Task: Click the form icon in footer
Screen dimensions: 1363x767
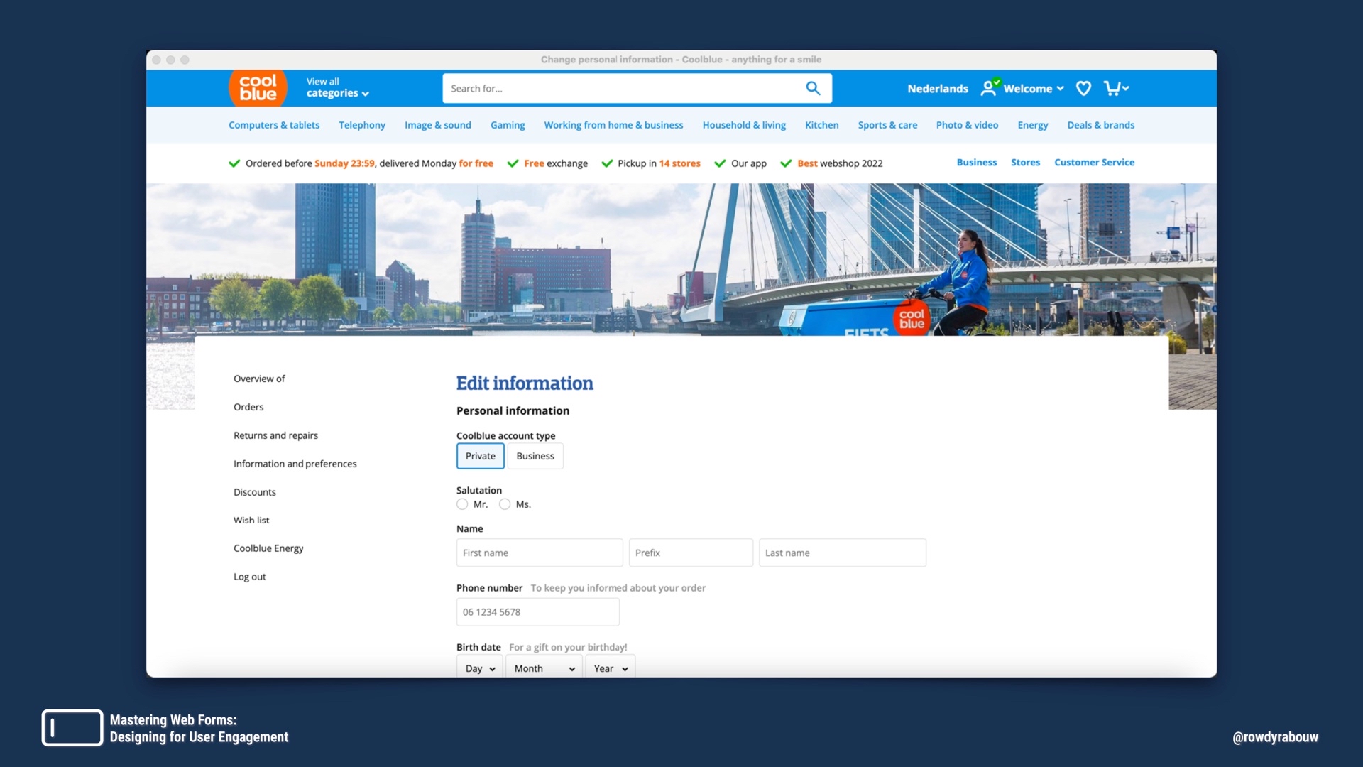Action: tap(72, 728)
